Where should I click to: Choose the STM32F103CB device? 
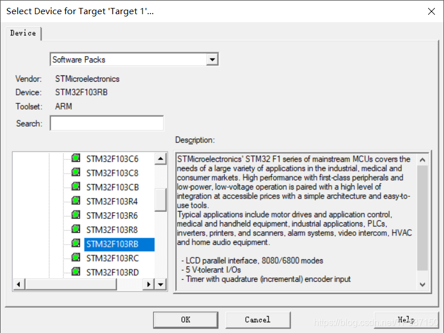point(112,187)
